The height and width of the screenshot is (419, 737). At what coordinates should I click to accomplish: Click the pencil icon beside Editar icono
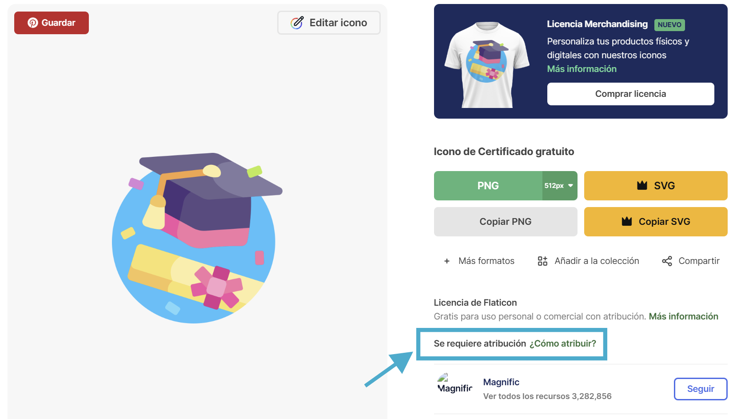click(297, 23)
